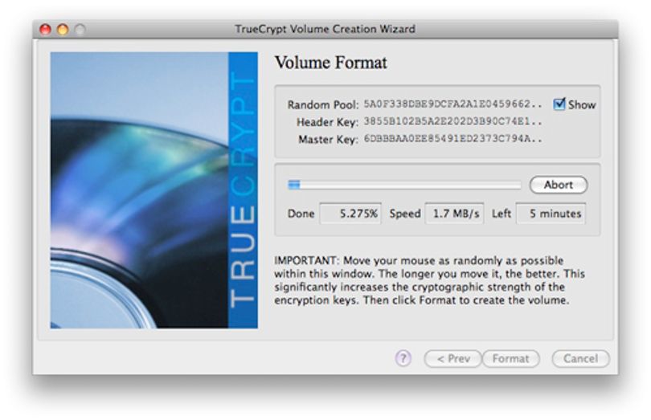The image size is (651, 420).
Task: Click the purple help question mark icon
Action: point(403,358)
